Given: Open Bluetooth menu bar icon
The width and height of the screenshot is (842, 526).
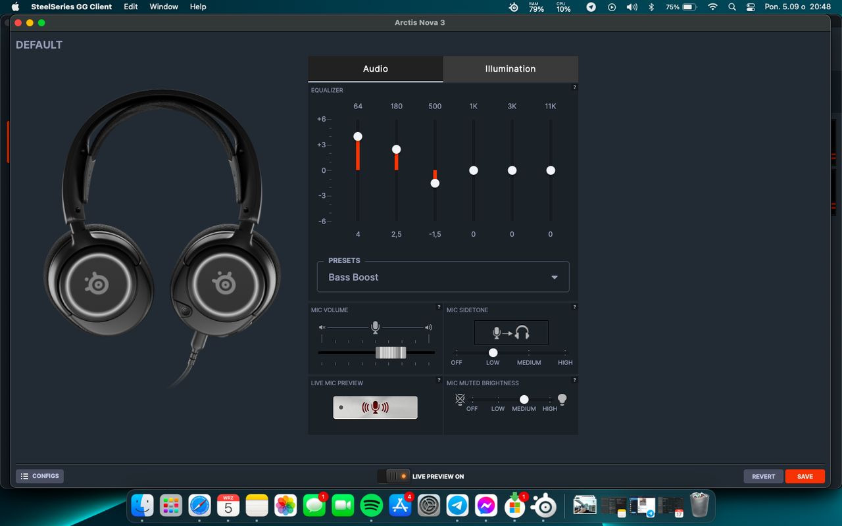Looking at the screenshot, I should pos(651,7).
